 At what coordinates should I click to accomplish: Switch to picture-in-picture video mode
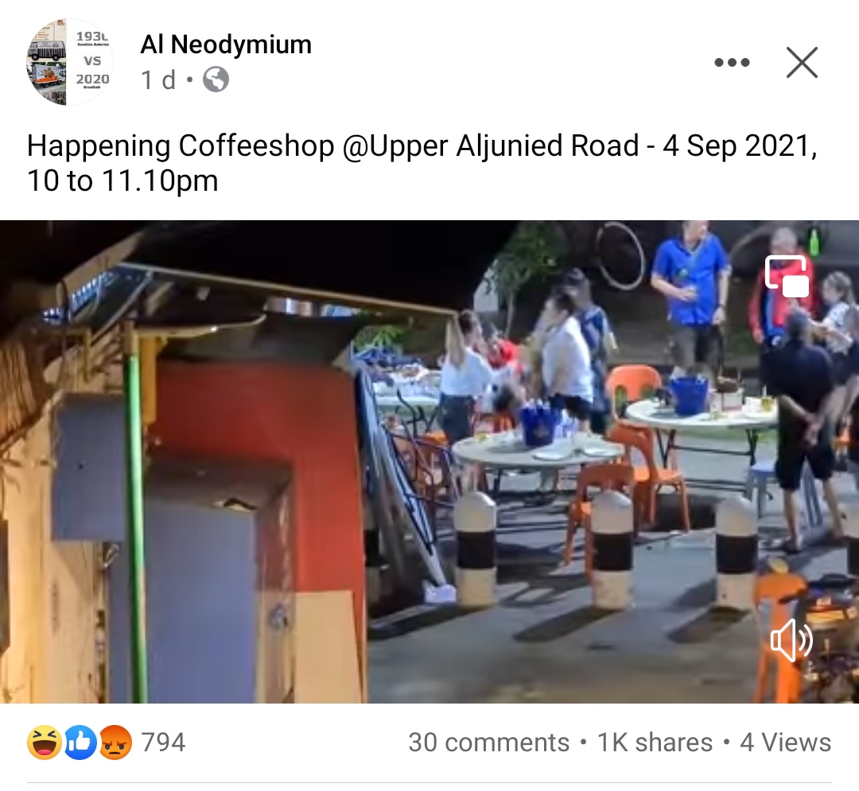point(787,277)
